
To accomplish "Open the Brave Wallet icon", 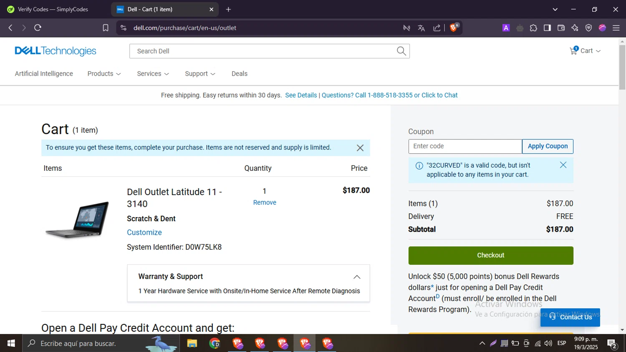I will tap(561, 28).
